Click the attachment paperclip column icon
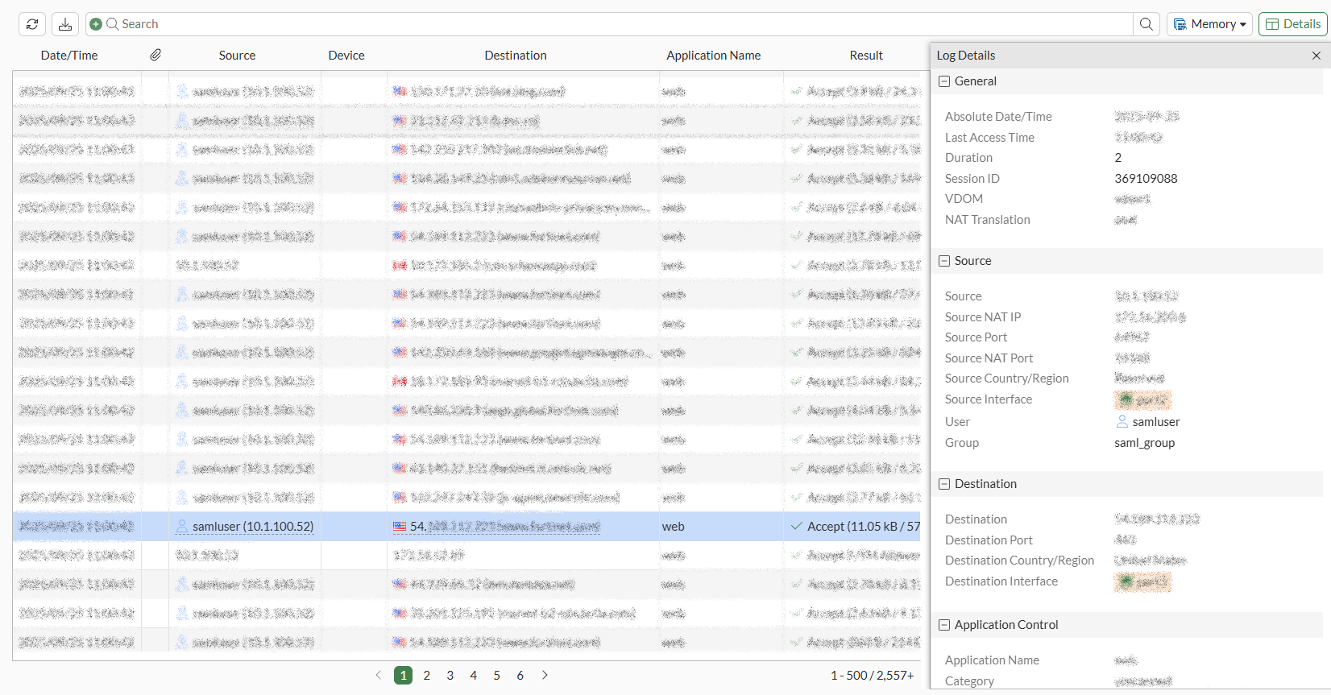This screenshot has height=695, width=1331. pos(155,55)
